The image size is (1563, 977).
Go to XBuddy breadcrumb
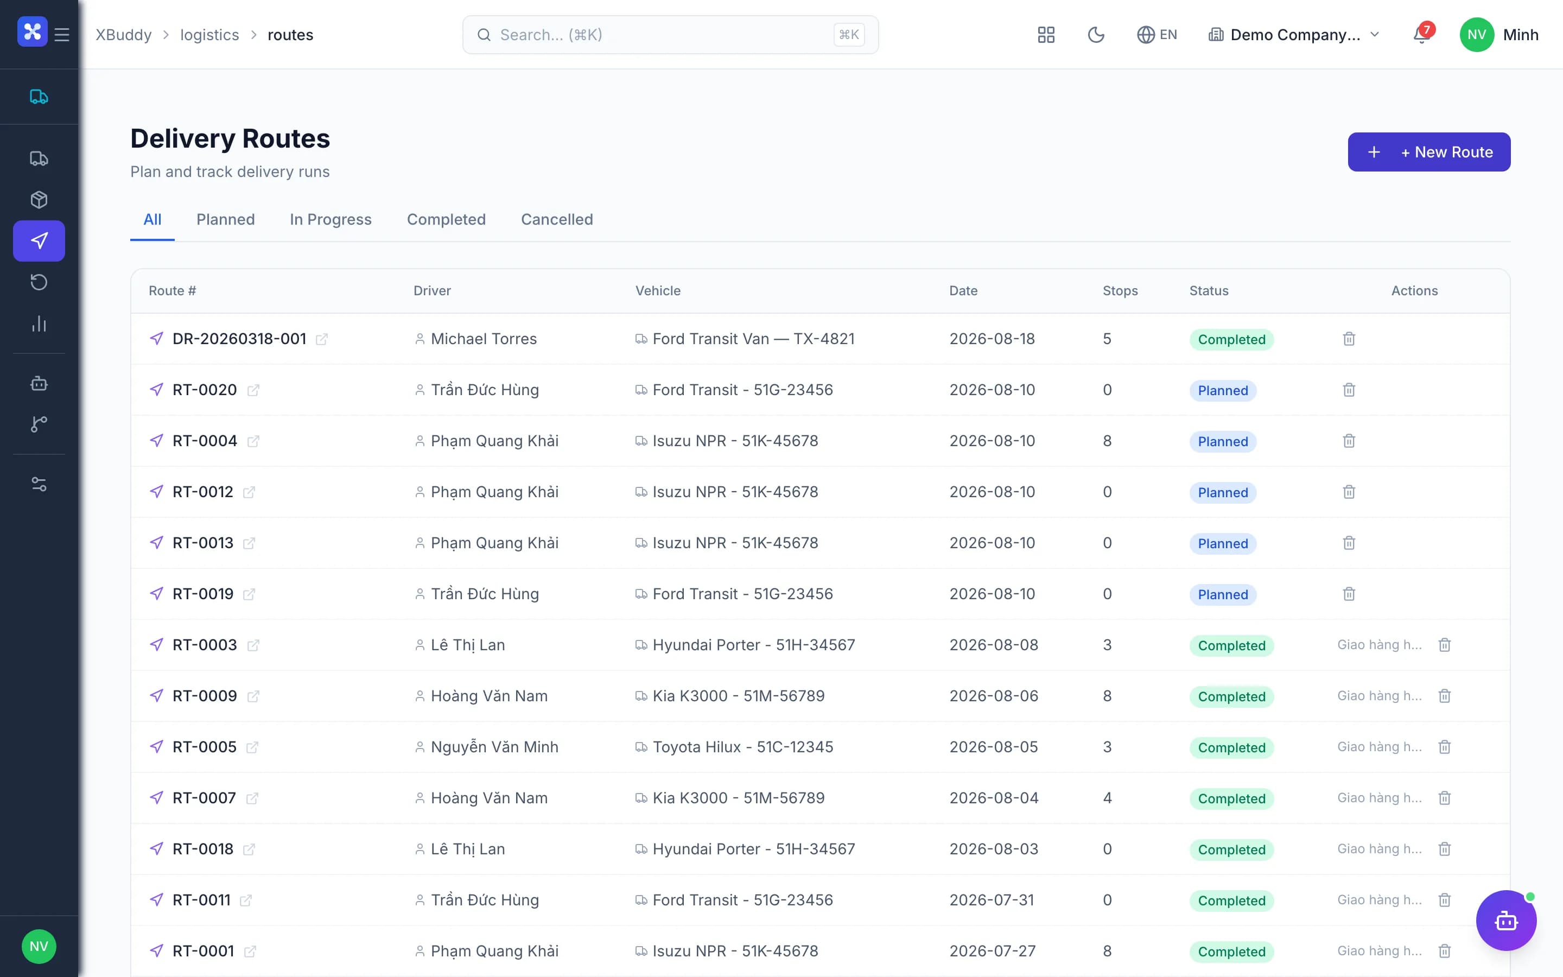pos(123,35)
